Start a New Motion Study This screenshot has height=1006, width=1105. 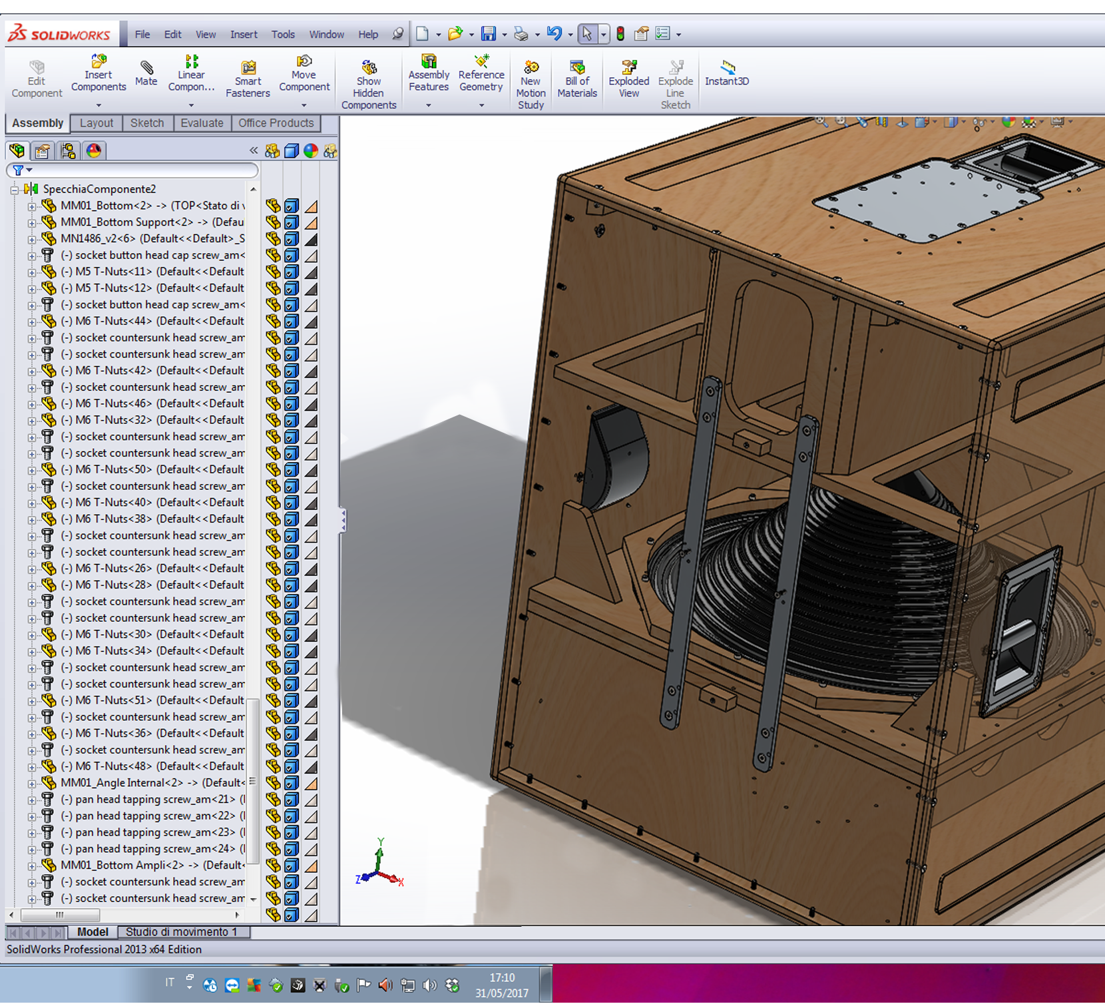(531, 85)
